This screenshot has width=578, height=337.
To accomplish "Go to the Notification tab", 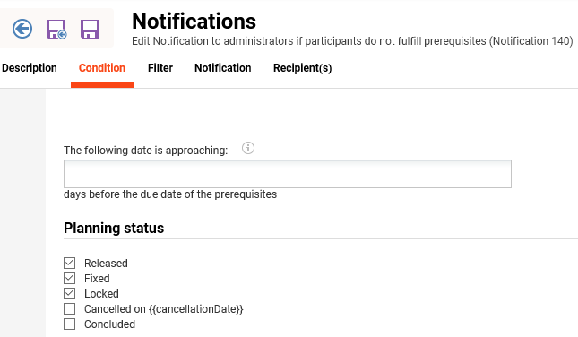I will point(223,68).
